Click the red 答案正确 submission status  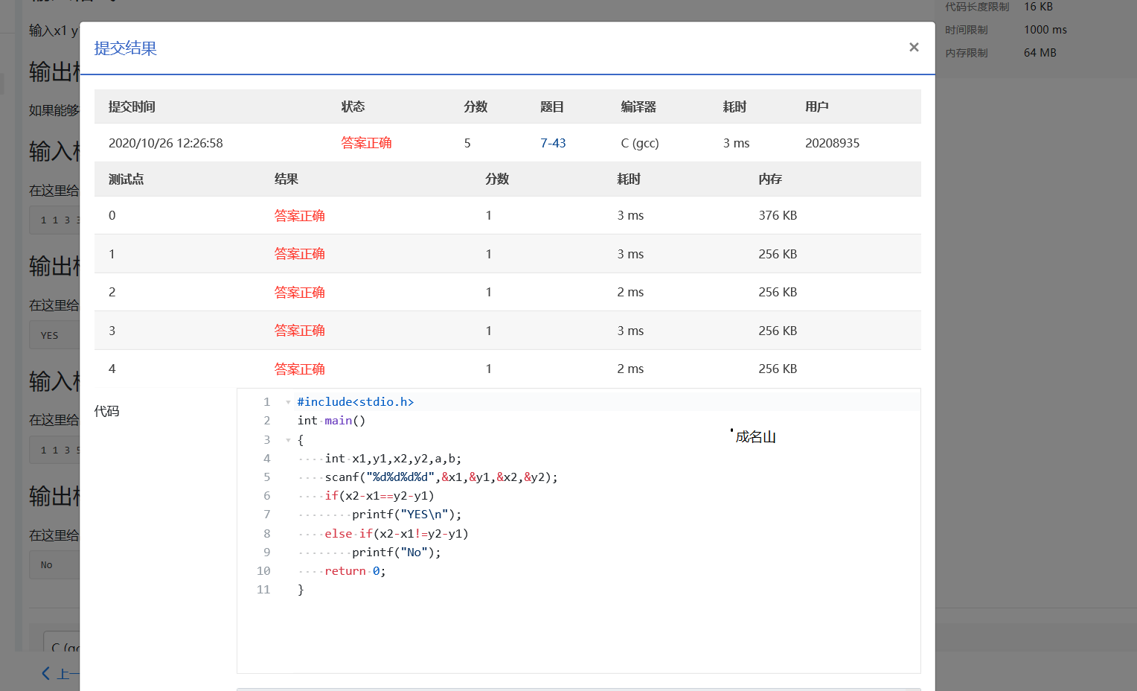click(x=366, y=143)
